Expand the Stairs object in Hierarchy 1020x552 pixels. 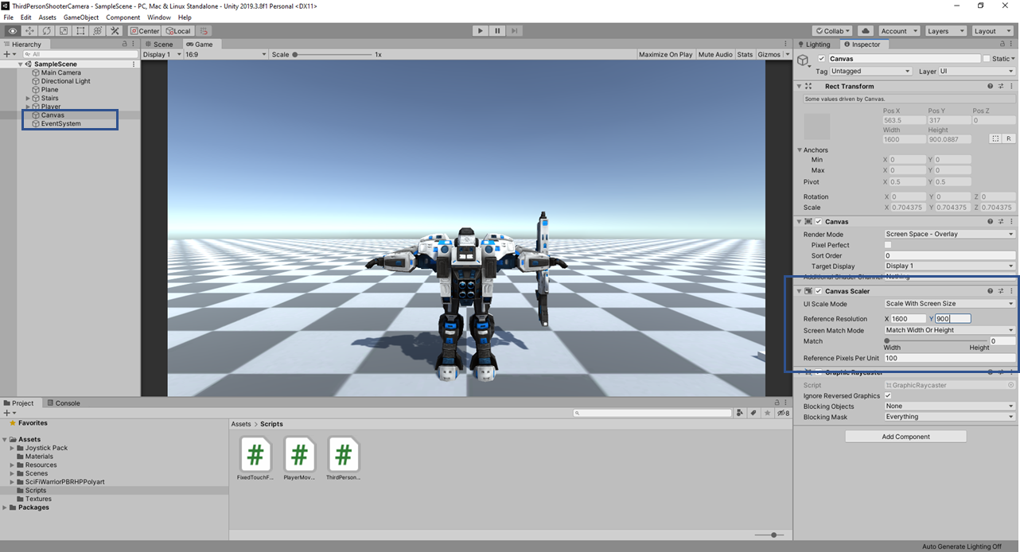(28, 99)
